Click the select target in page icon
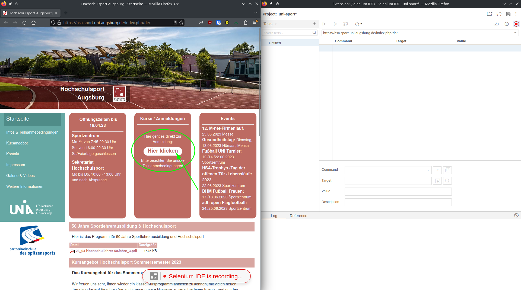521x290 pixels. [437, 181]
